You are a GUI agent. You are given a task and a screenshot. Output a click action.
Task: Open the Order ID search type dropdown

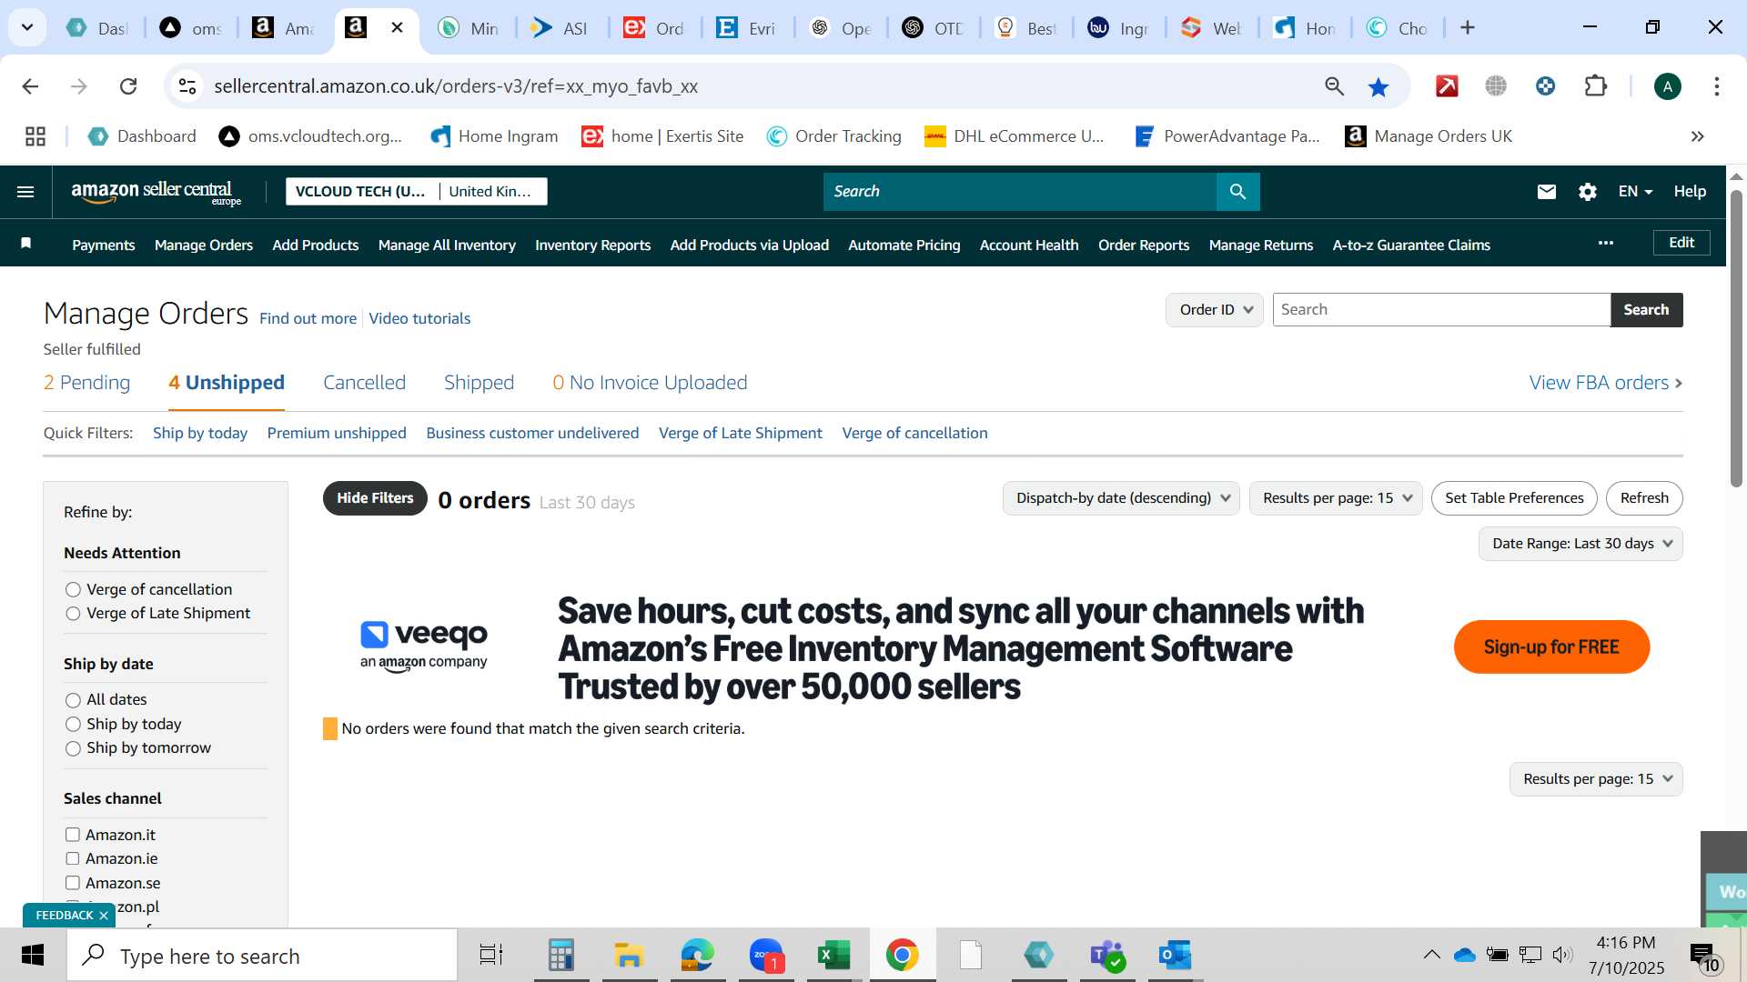click(1215, 310)
